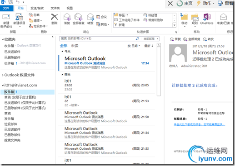235x166 pixels.
Task: Select the Team Email (工作组电子邮件) quick step
Action: (x=127, y=20)
